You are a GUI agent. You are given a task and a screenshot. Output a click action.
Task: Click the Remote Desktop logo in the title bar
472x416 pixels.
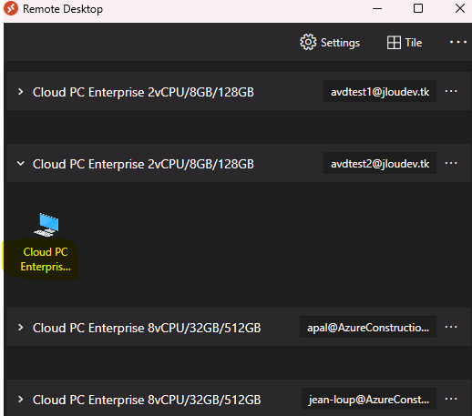click(11, 8)
